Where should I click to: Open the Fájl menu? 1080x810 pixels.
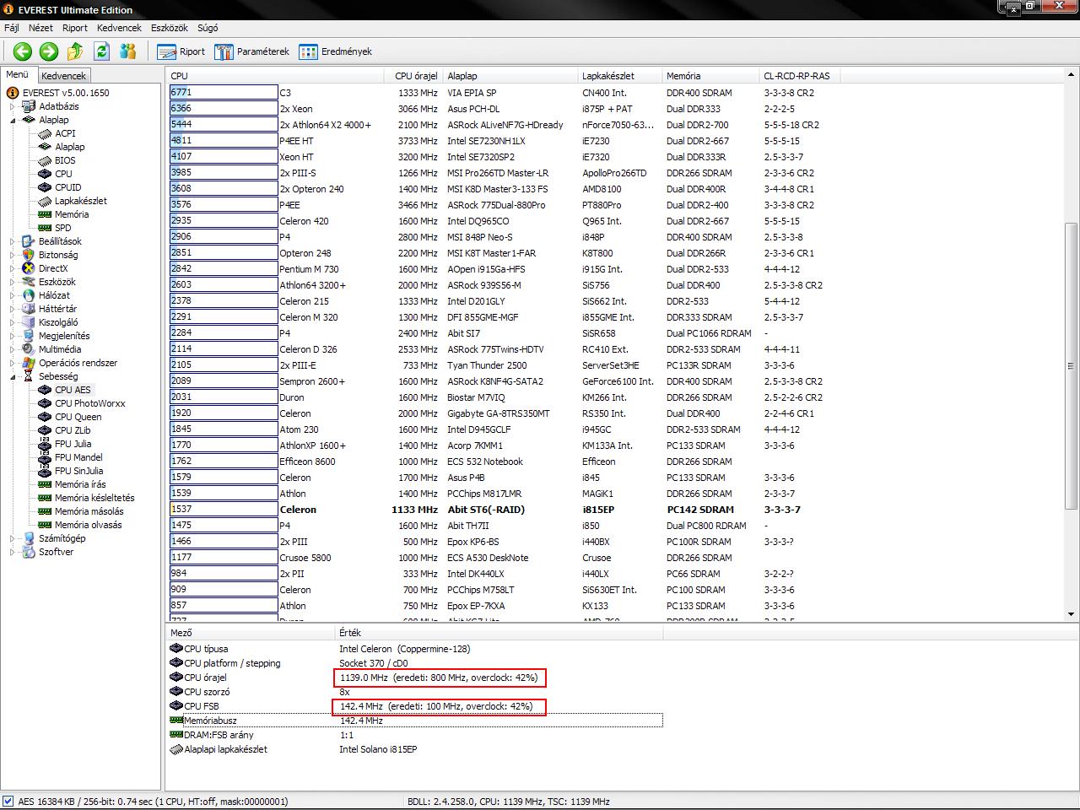coord(12,28)
